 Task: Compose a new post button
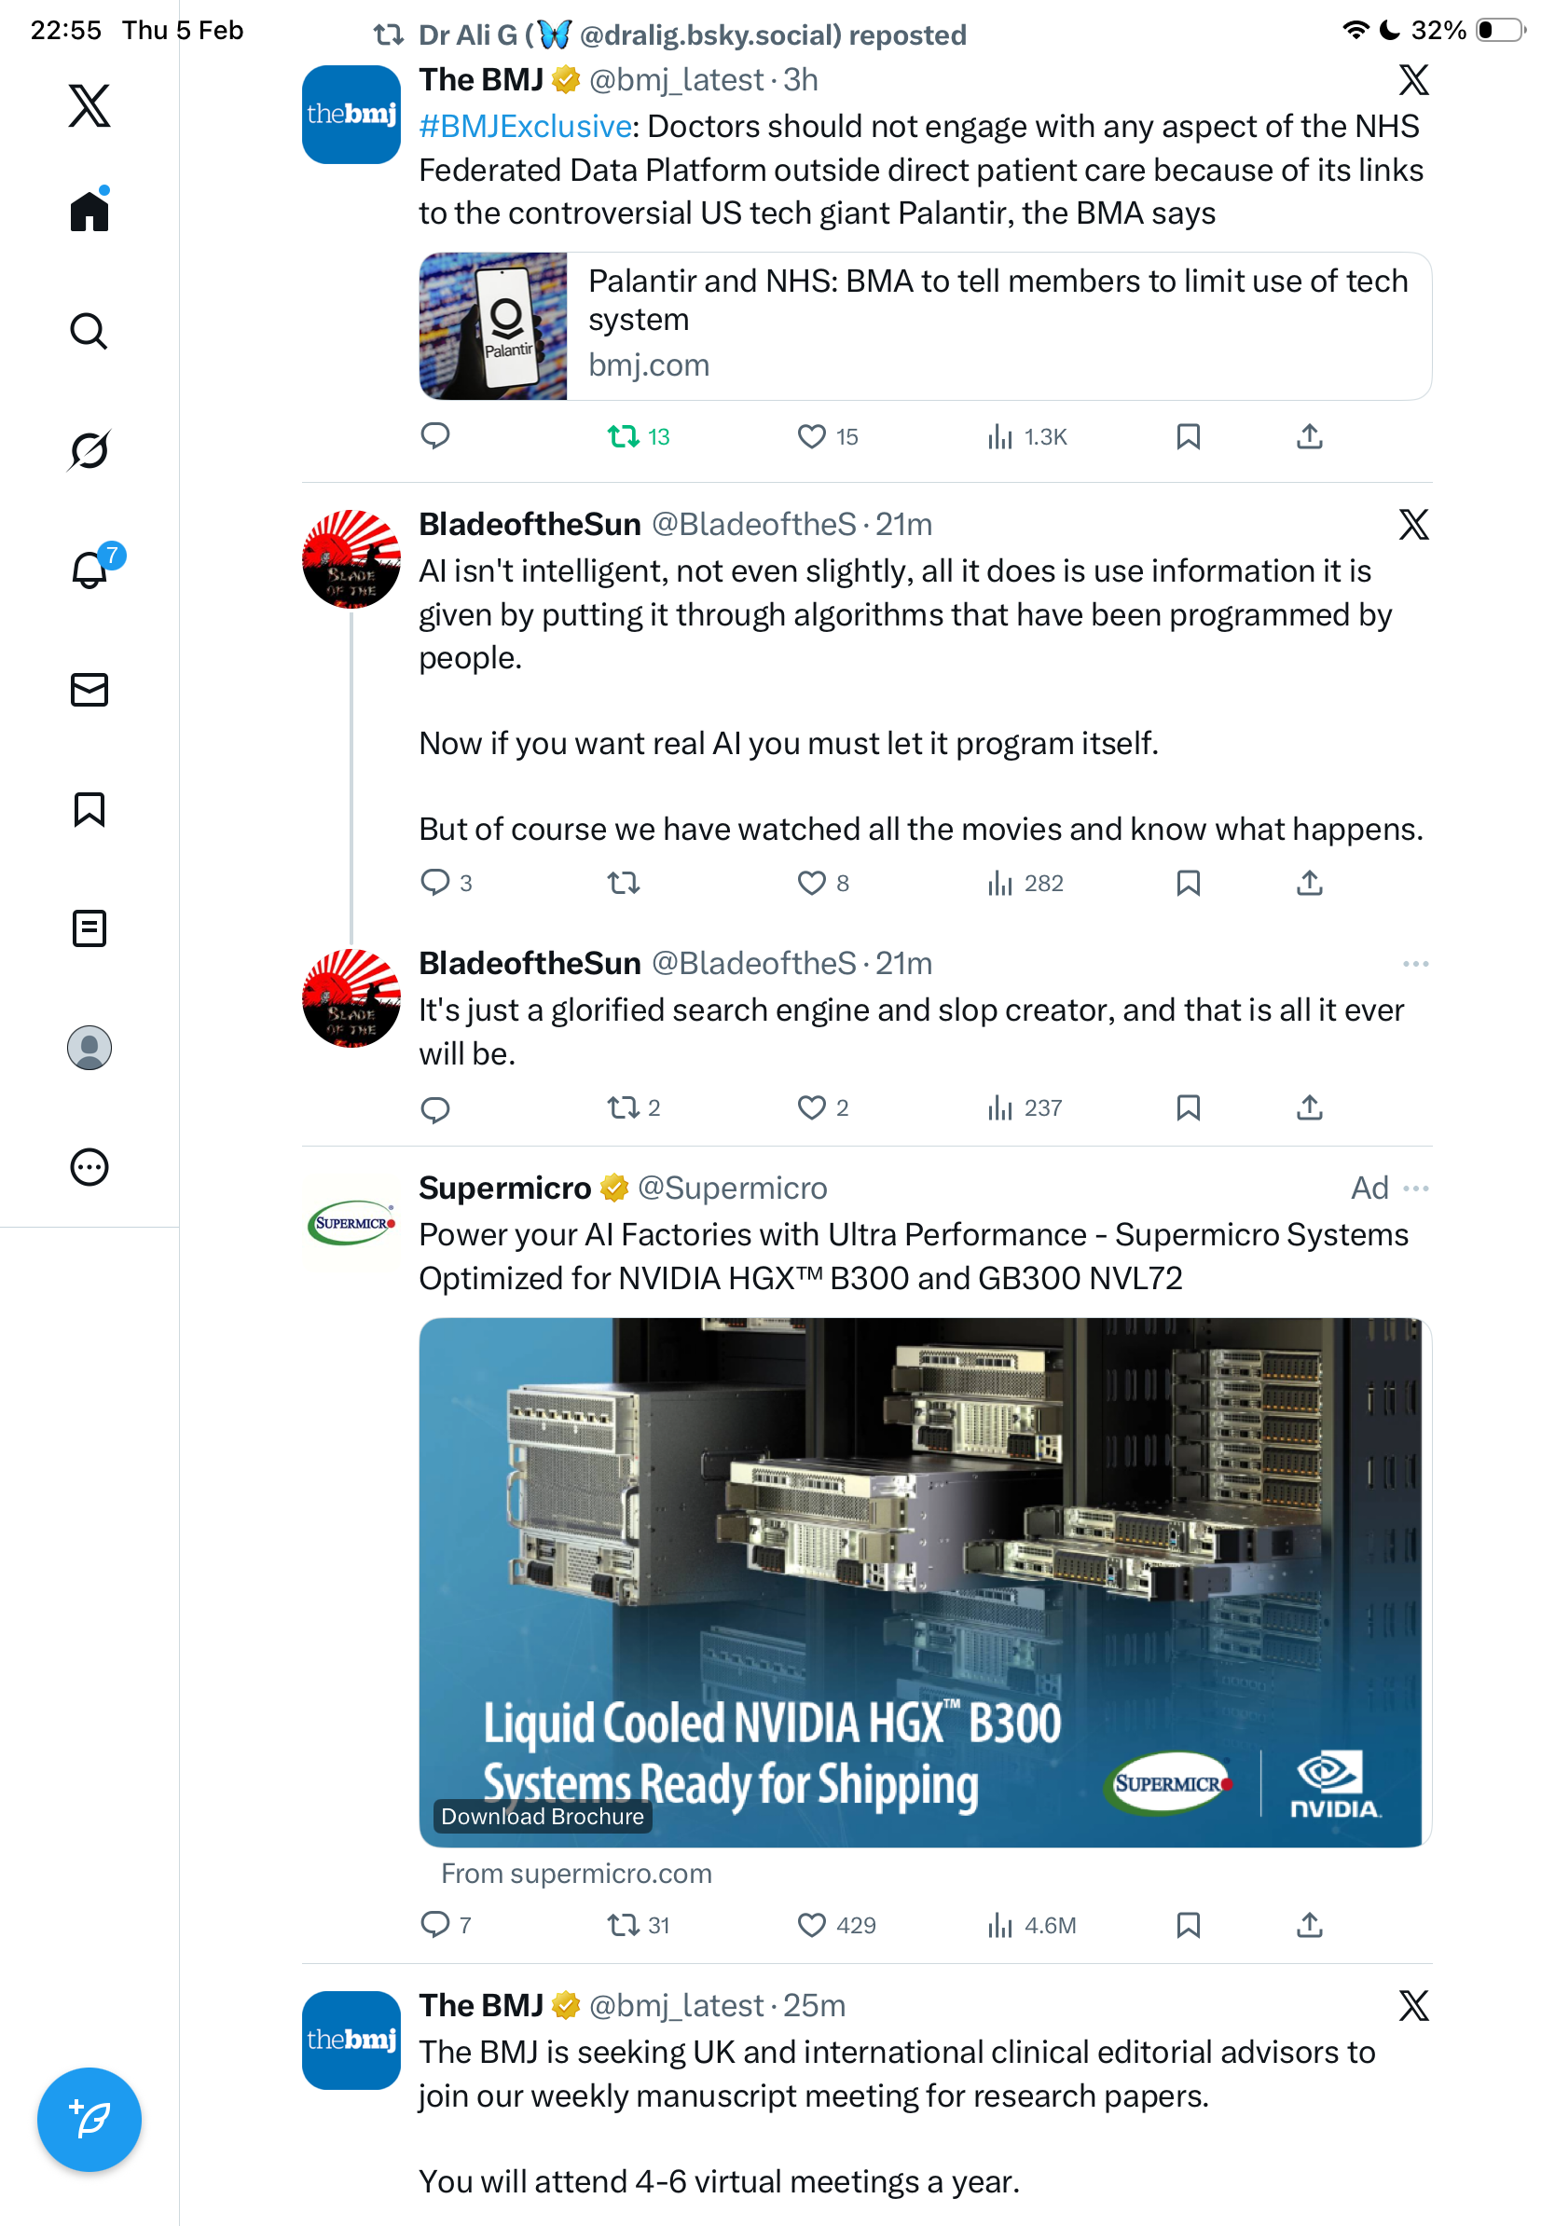pyautogui.click(x=89, y=2119)
